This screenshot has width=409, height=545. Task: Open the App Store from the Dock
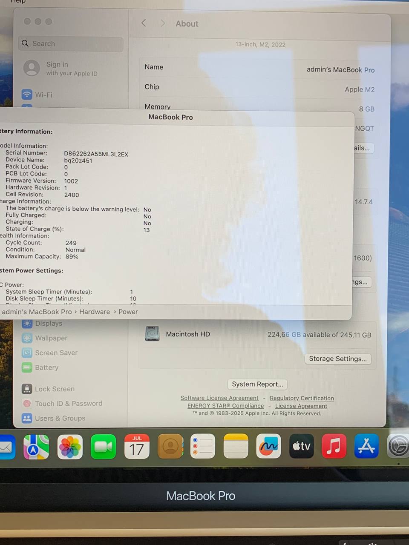366,446
